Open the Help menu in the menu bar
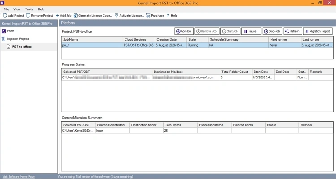 [41, 9]
